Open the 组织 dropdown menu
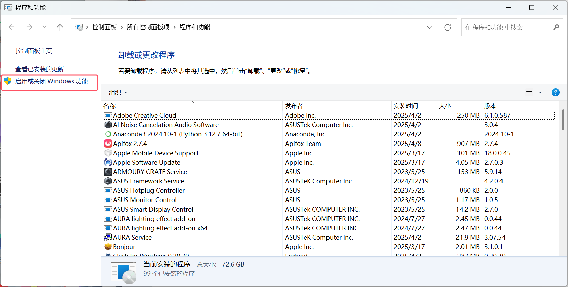The height and width of the screenshot is (287, 568). 118,92
